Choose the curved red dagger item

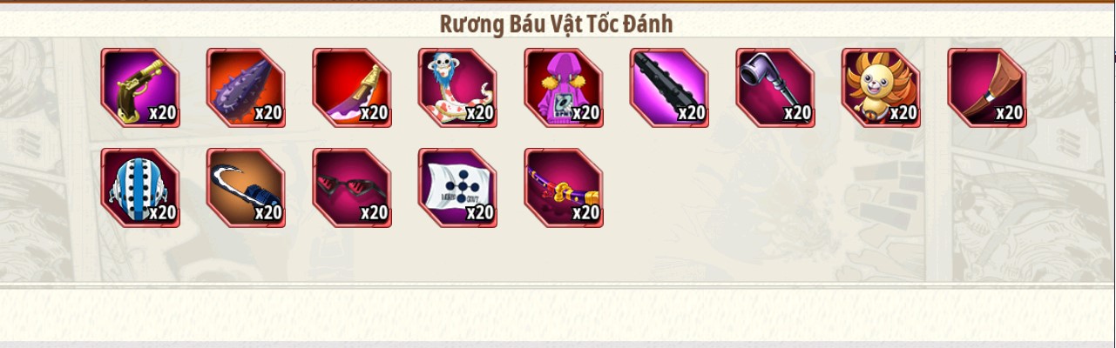pyautogui.click(x=352, y=88)
